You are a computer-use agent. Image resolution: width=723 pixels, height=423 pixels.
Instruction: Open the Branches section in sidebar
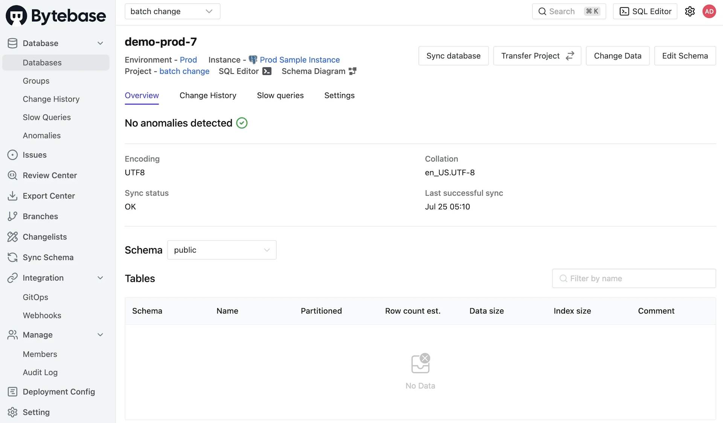[40, 216]
